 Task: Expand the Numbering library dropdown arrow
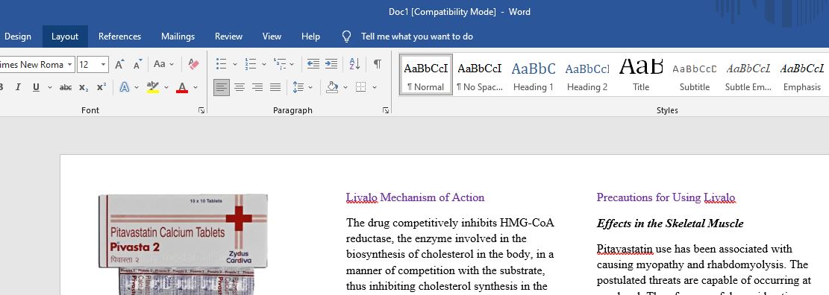click(264, 64)
